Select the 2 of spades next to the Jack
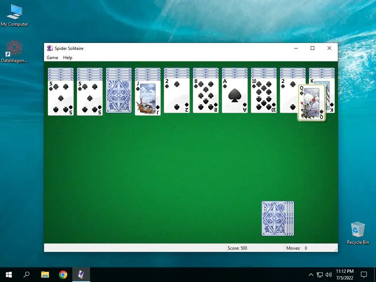Screen dimensions: 376x282 (177, 95)
